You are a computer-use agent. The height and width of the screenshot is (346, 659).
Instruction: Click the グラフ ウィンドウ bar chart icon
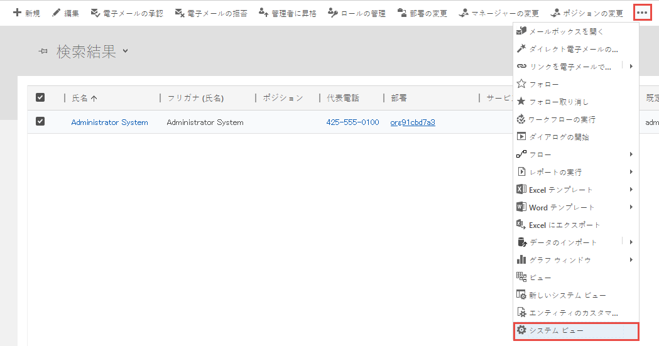pyautogui.click(x=521, y=259)
